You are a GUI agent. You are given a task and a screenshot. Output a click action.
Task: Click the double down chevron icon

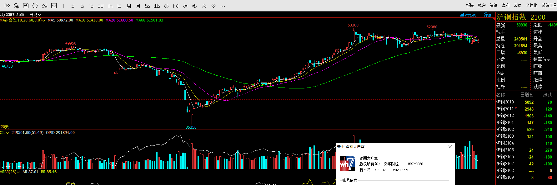[x=213, y=6]
